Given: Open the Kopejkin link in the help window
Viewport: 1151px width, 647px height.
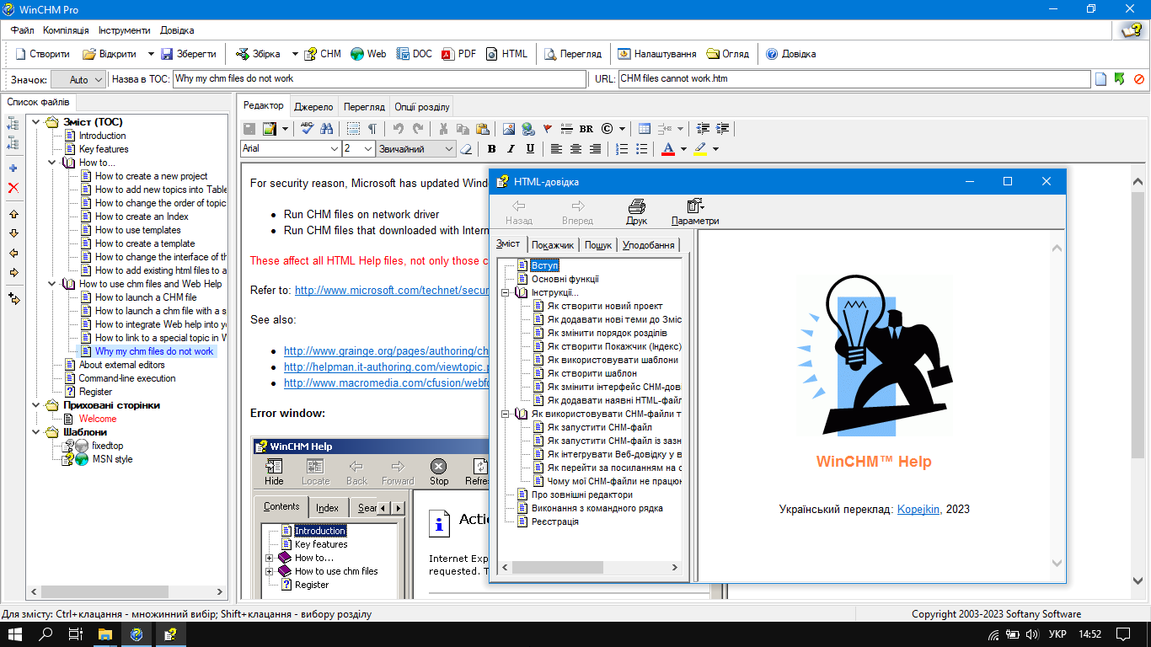Looking at the screenshot, I should coord(918,509).
